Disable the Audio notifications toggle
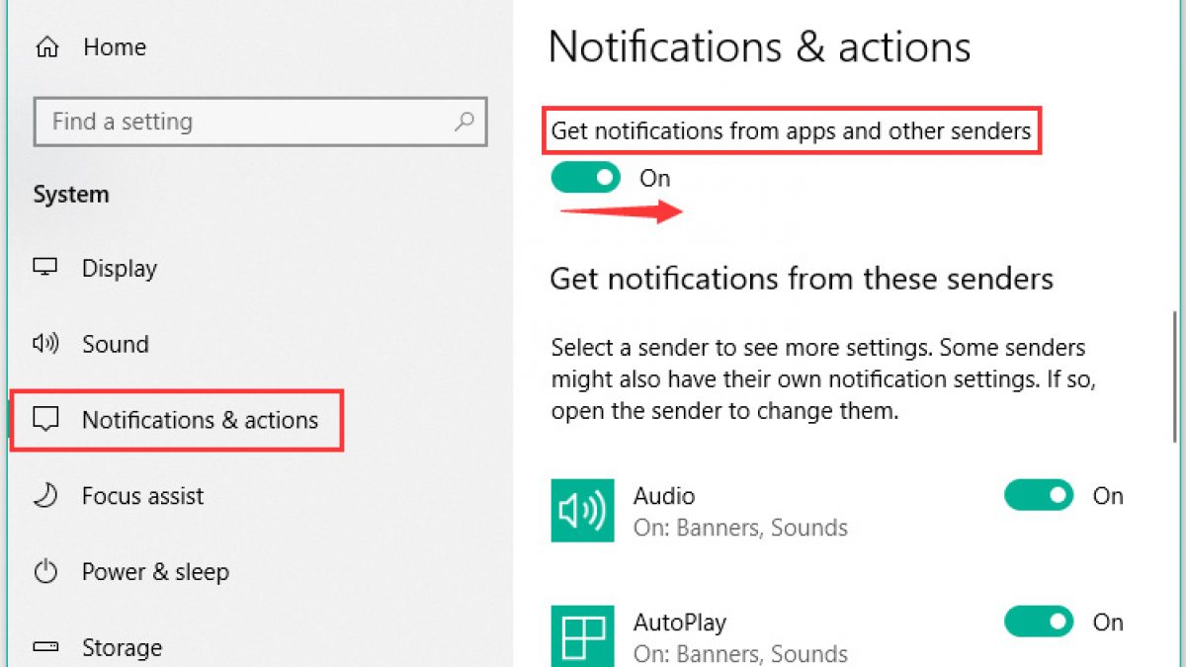1186x667 pixels. pos(1039,495)
